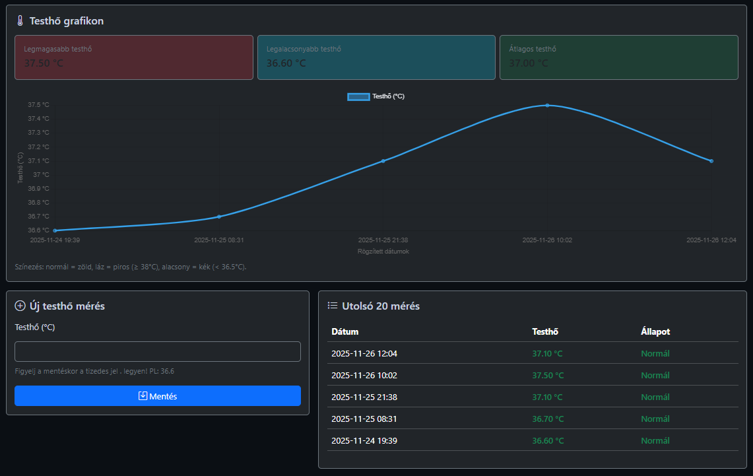
Task: Click the first data point at 36.6 °C
Action: click(x=55, y=230)
